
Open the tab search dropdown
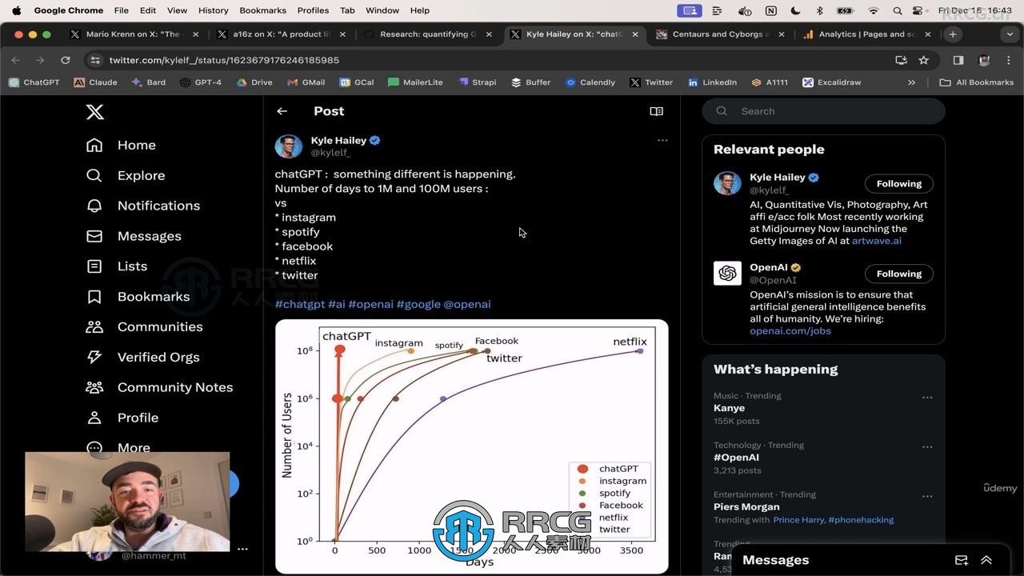[1010, 34]
